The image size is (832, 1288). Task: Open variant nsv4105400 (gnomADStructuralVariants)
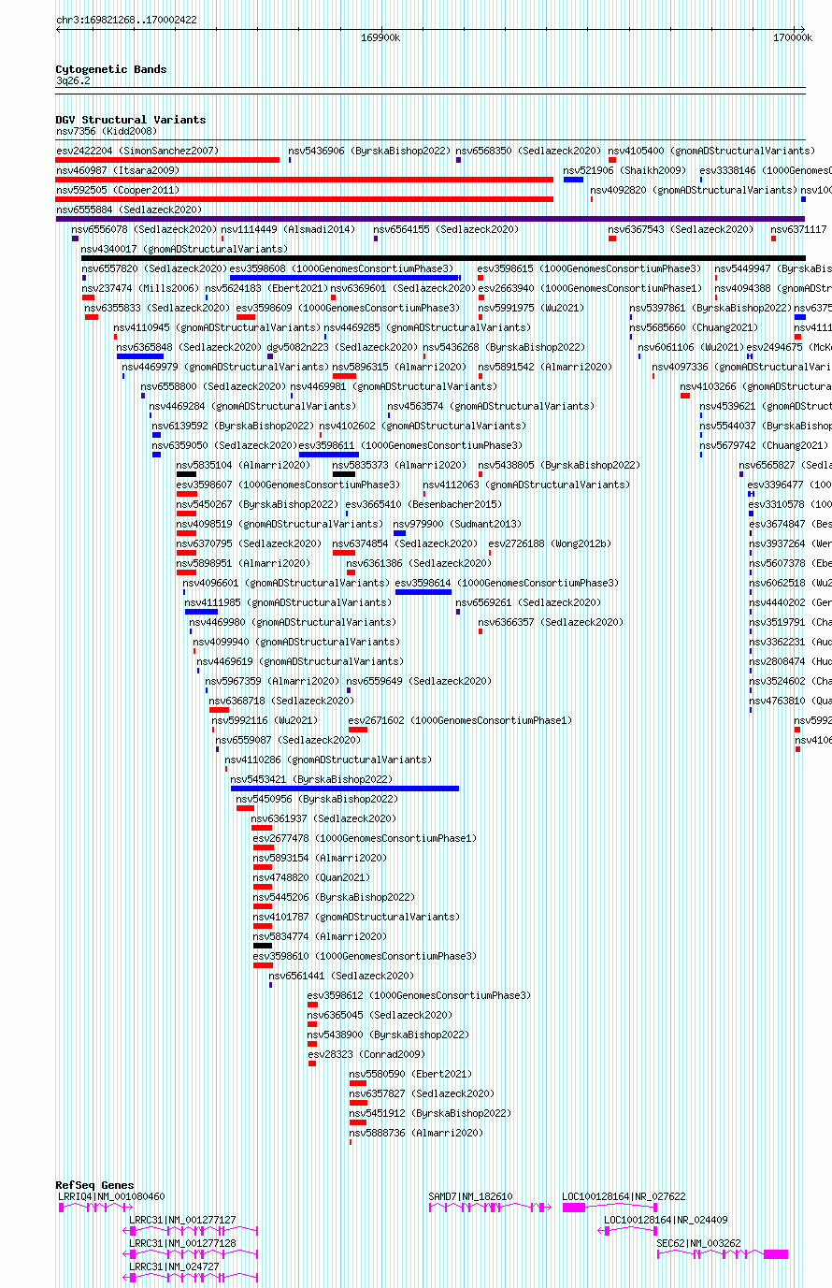coord(711,151)
